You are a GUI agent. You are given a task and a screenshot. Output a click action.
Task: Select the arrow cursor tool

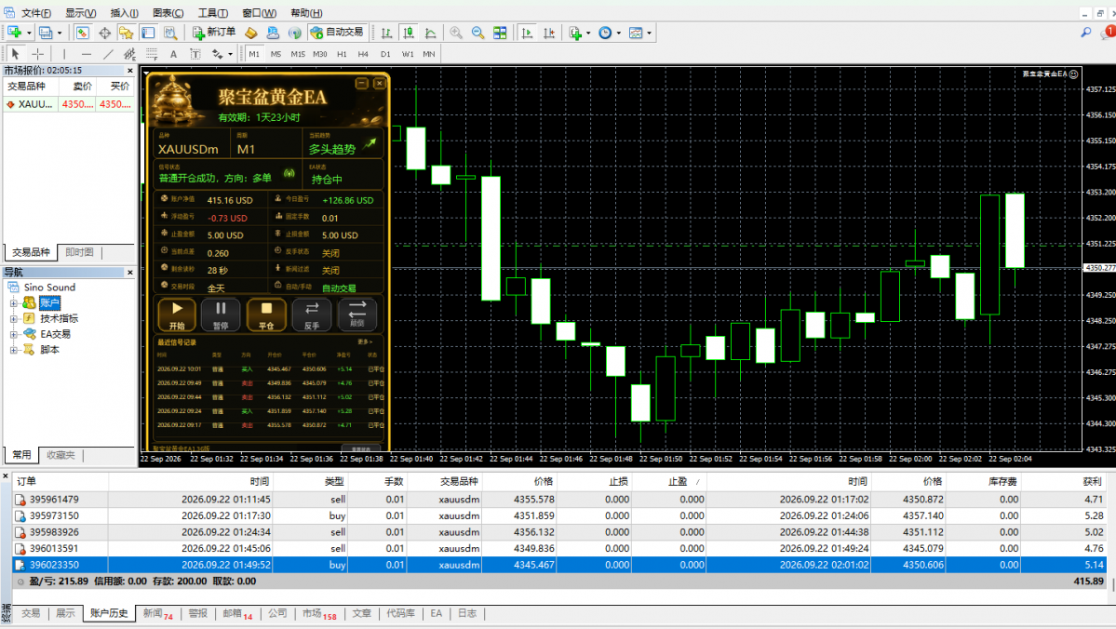pos(15,54)
